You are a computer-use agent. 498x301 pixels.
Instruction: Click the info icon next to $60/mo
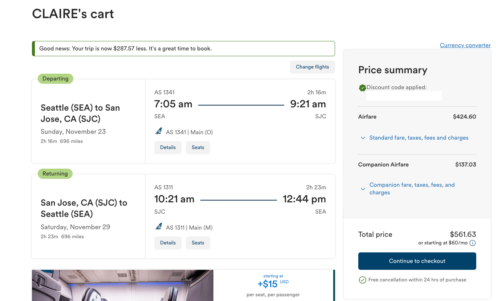coord(473,243)
